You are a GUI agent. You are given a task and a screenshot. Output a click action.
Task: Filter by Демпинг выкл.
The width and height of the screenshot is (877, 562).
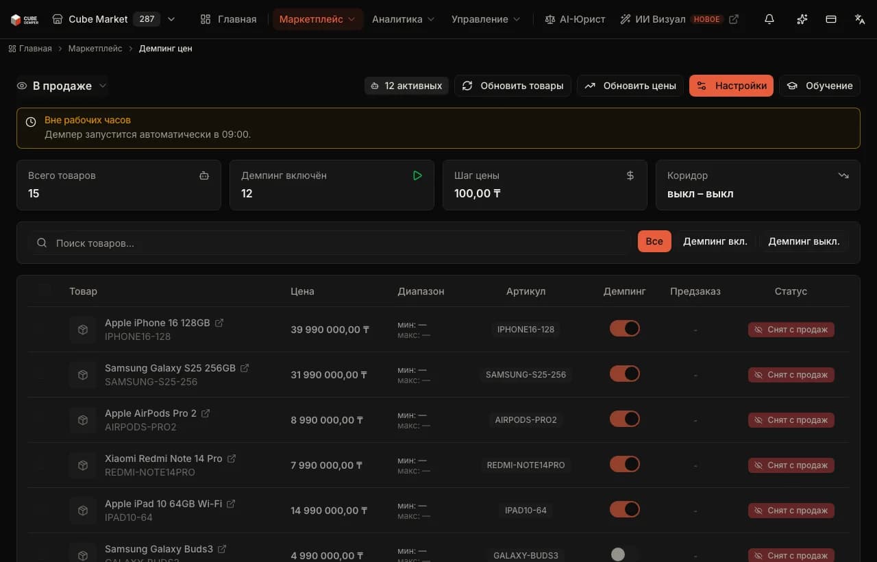click(x=804, y=241)
